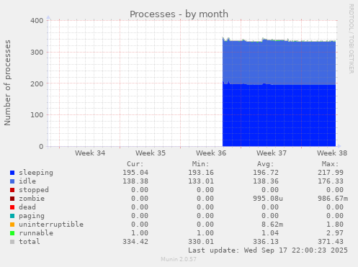Screen dimensions: 358x267
Task: Click uninterruptible average value 8.62m
Action: point(272,225)
